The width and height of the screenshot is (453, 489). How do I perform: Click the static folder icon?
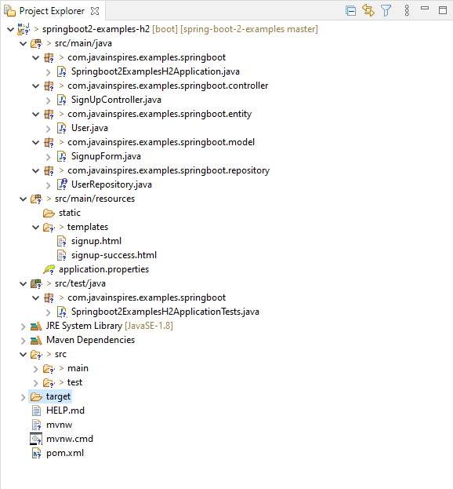pos(49,213)
